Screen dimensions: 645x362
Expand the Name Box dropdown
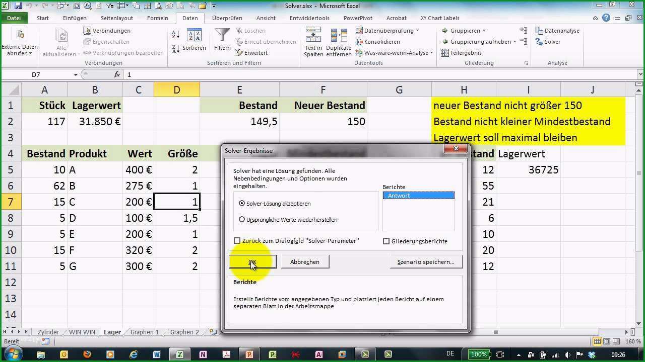[76, 74]
